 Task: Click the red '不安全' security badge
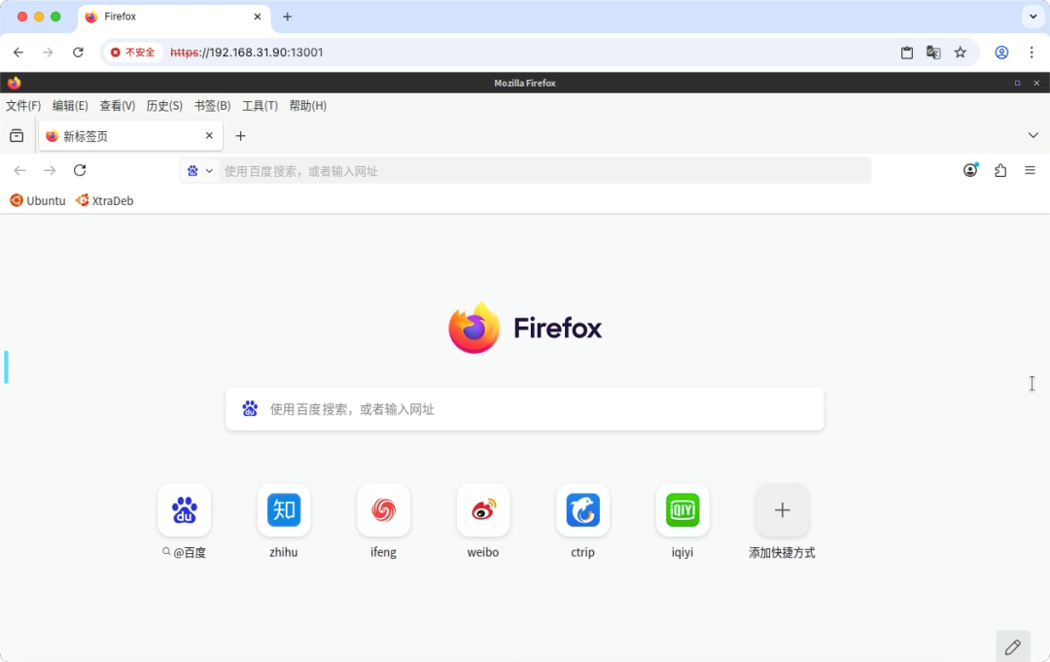132,52
